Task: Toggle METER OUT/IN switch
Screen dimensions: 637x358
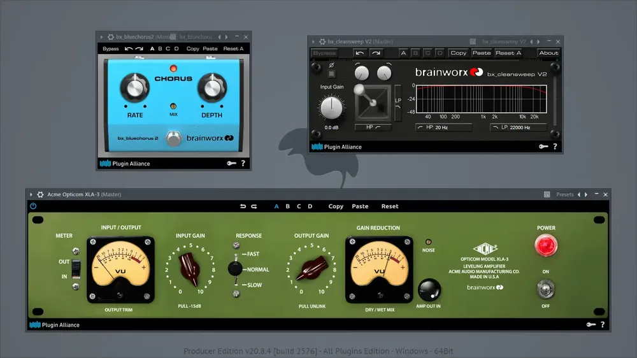Action: coord(76,269)
